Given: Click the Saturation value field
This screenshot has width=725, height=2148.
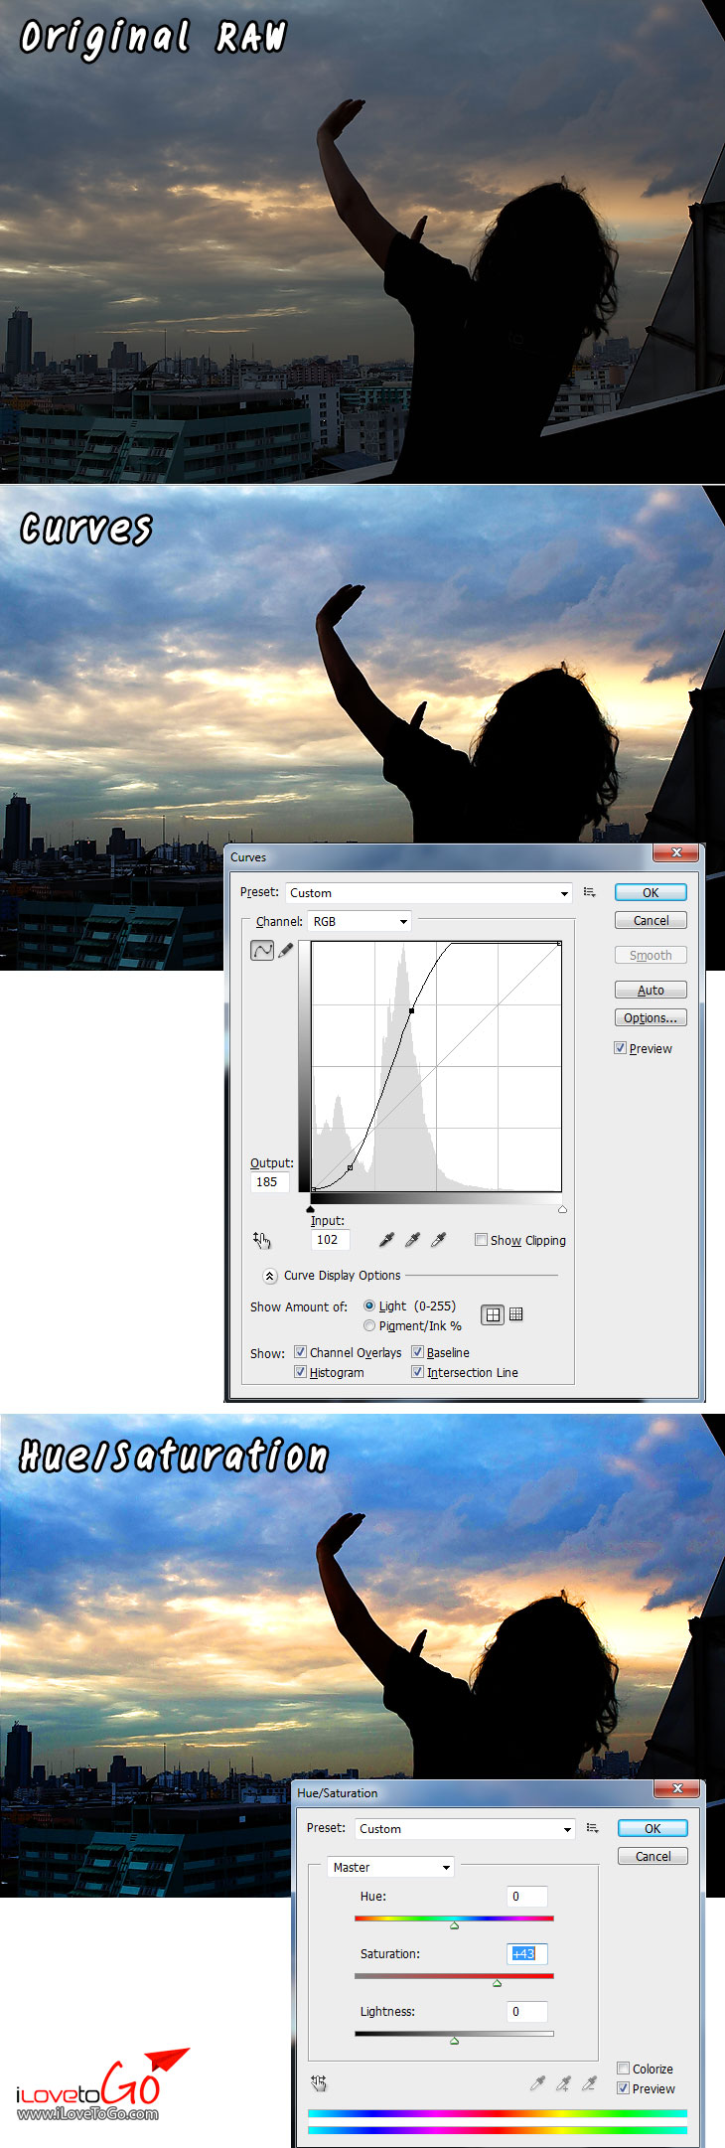Looking at the screenshot, I should (527, 1953).
